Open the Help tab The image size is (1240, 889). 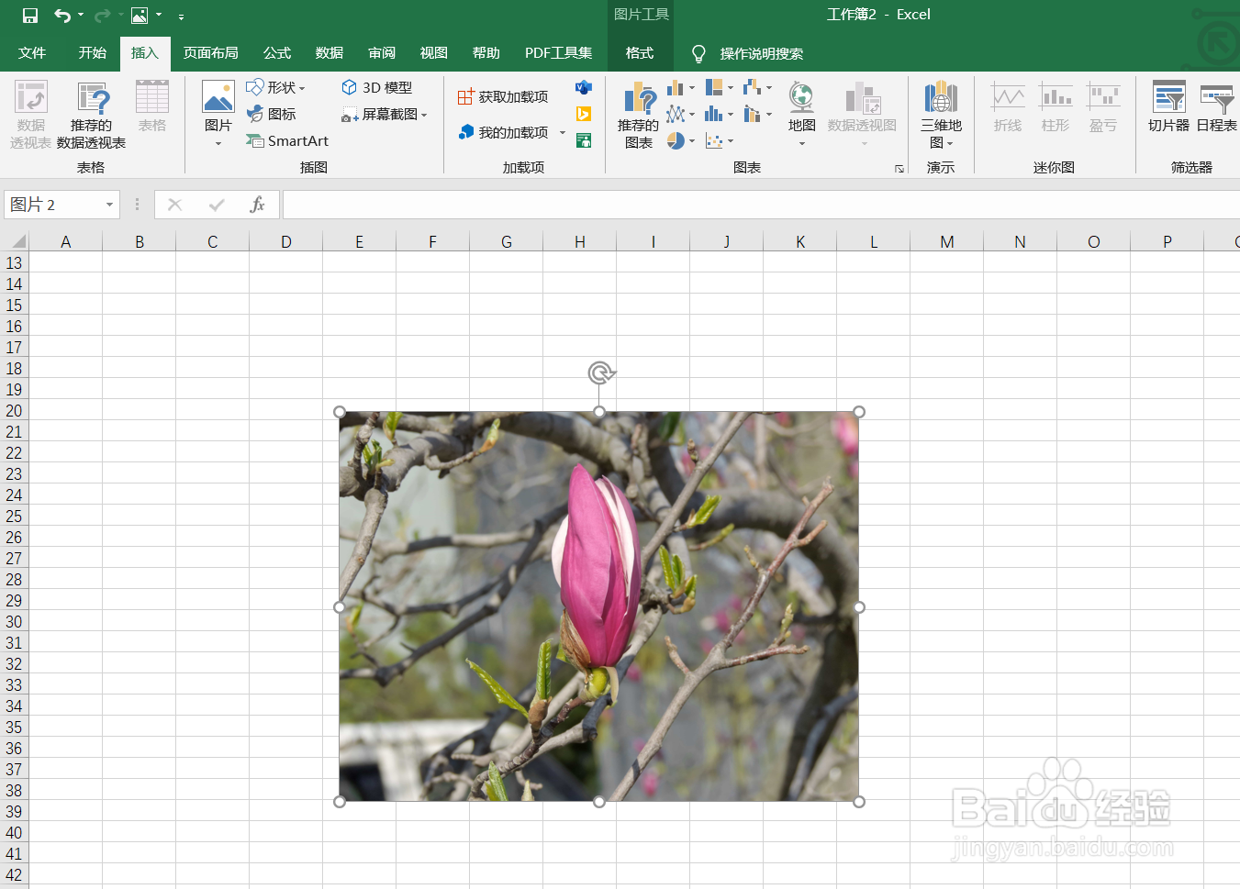pos(486,53)
